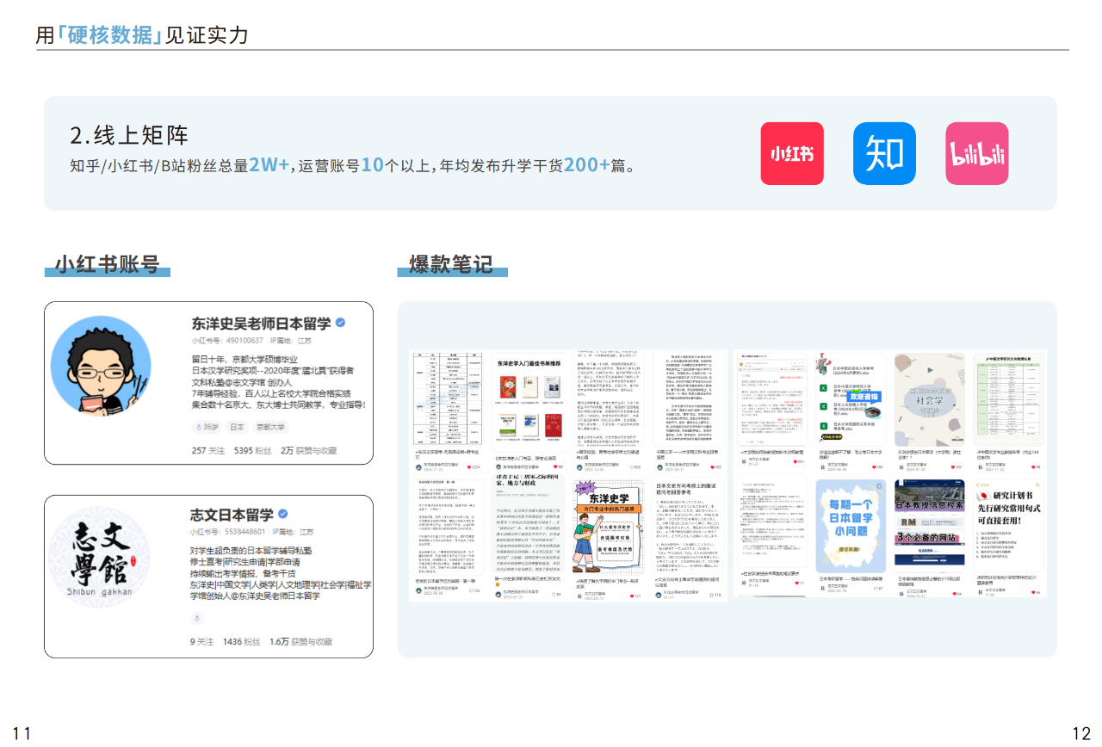Image resolution: width=1102 pixels, height=747 pixels.
Task: Click the heart with 495 likes
Action: pos(710,466)
